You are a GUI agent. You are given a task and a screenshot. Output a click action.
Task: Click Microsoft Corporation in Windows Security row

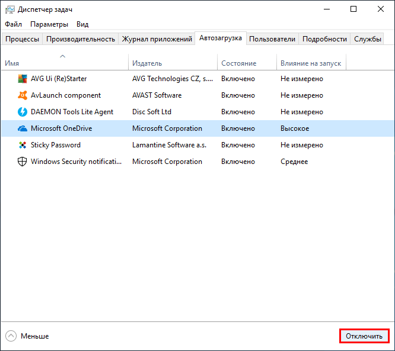(x=167, y=162)
